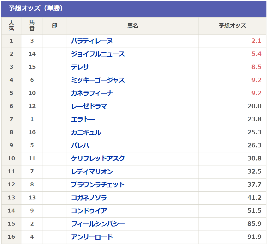This screenshot has height=247, width=268.
Task: Click ケリフレッドアスク horse name
Action: 98,159
